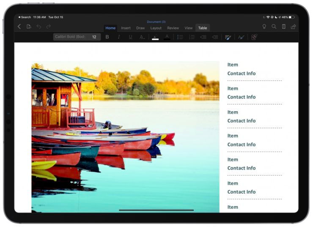Open the search magnifier in Word

pos(274,27)
